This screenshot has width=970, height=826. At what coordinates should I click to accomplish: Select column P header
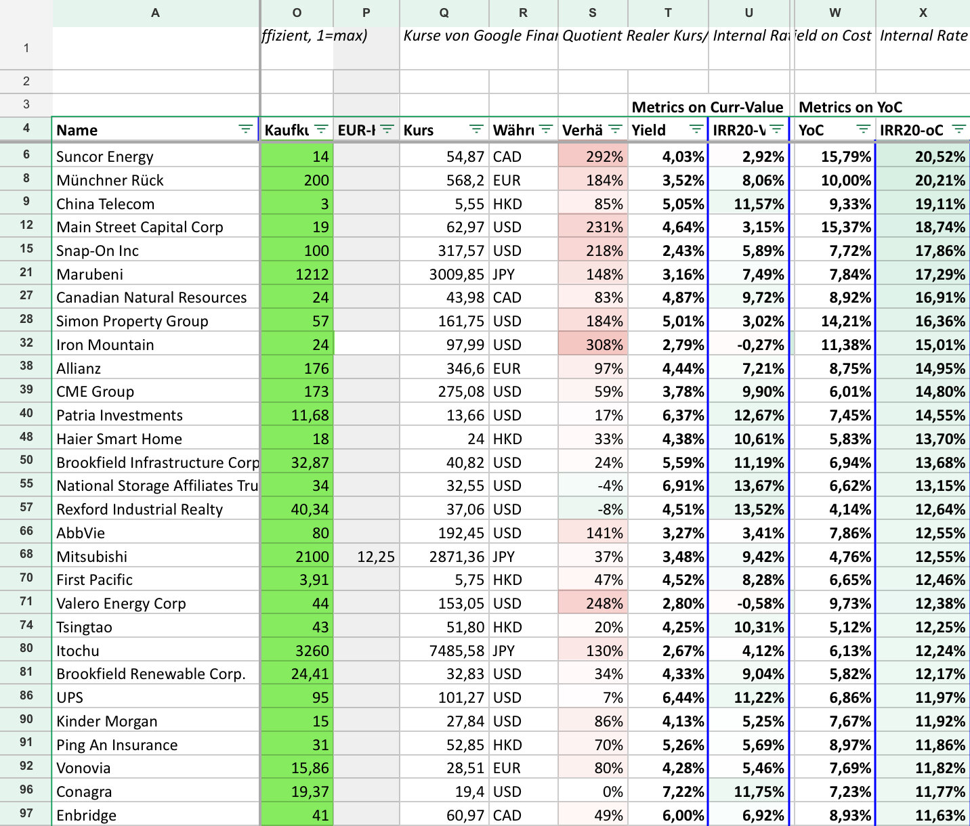click(x=366, y=13)
